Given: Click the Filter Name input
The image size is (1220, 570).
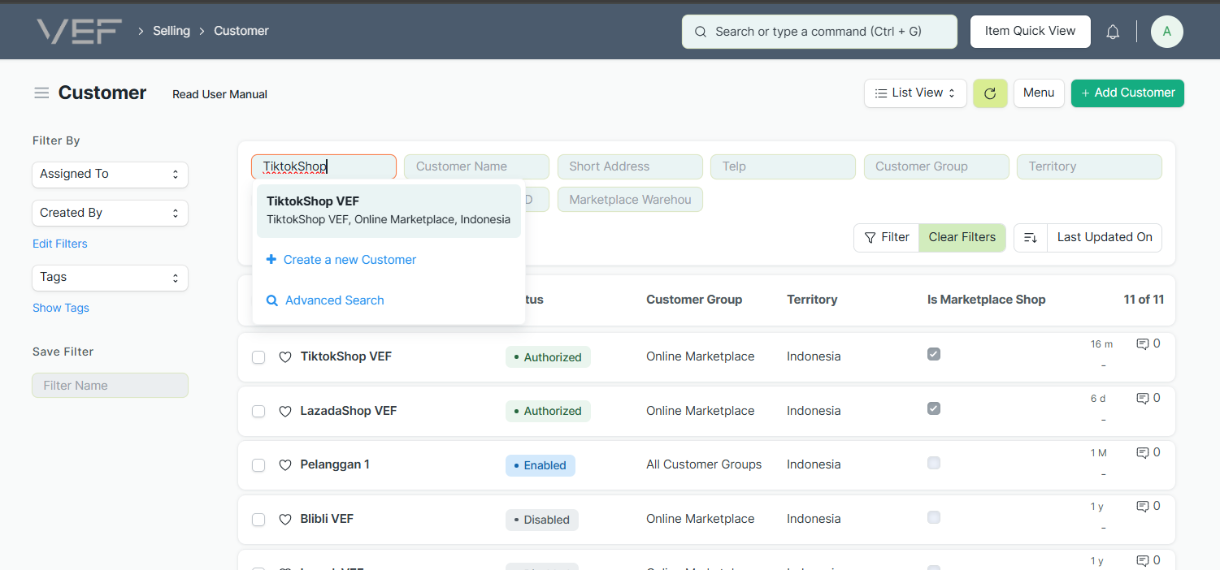Looking at the screenshot, I should 110,386.
